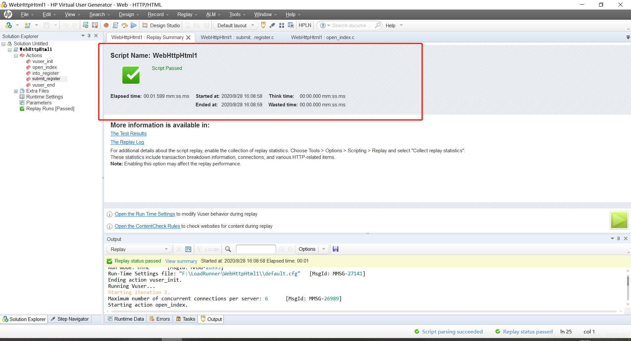Screen dimensions: 631x341
Task: Click the thumbnail grid toolbar icon
Action: tap(282, 25)
